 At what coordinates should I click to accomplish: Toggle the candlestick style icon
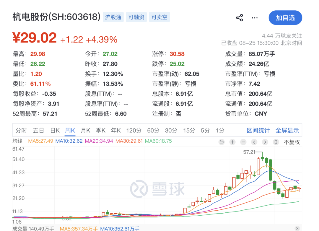pyautogui.click(x=276, y=142)
